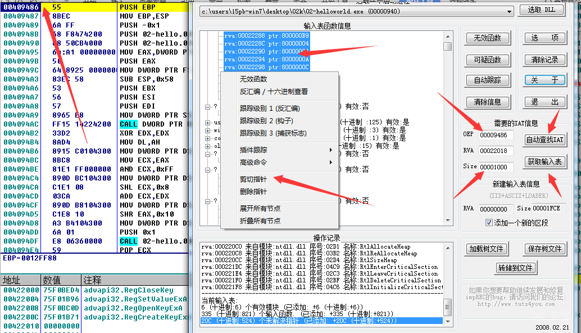Click the 加载树文件 load tree button
This screenshot has height=333, width=581.
486,249
